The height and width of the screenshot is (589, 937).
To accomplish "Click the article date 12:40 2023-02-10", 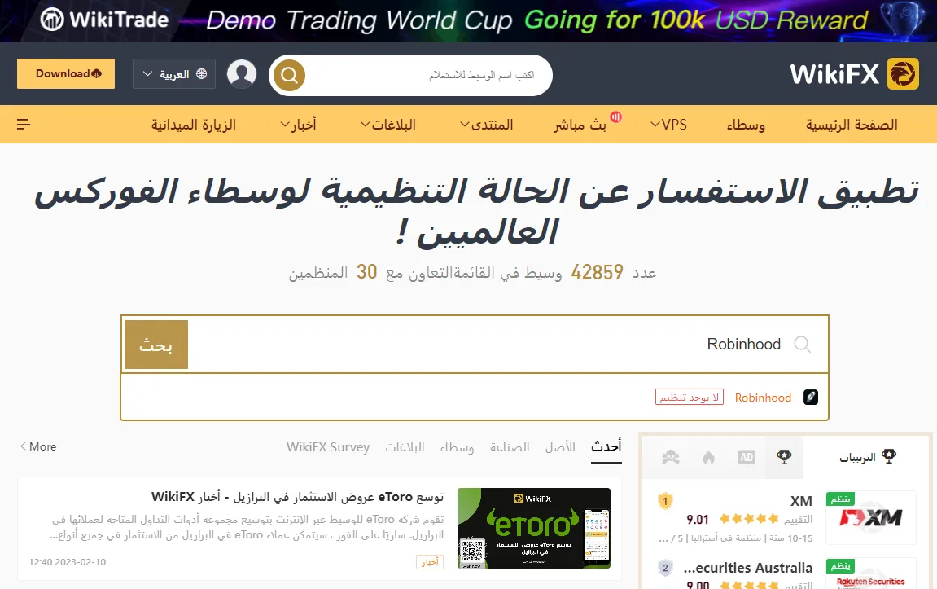I will 68,562.
